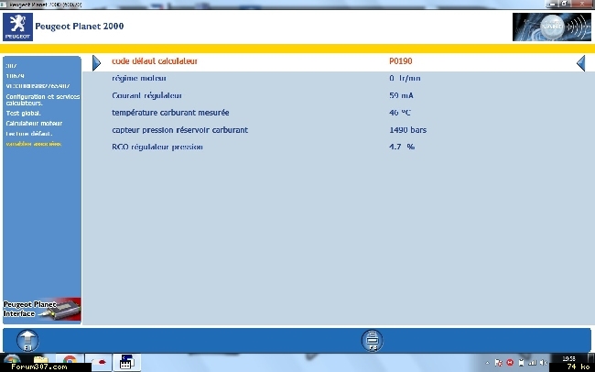Click the action center flag tray icon
This screenshot has width=595, height=372.
coord(499,363)
